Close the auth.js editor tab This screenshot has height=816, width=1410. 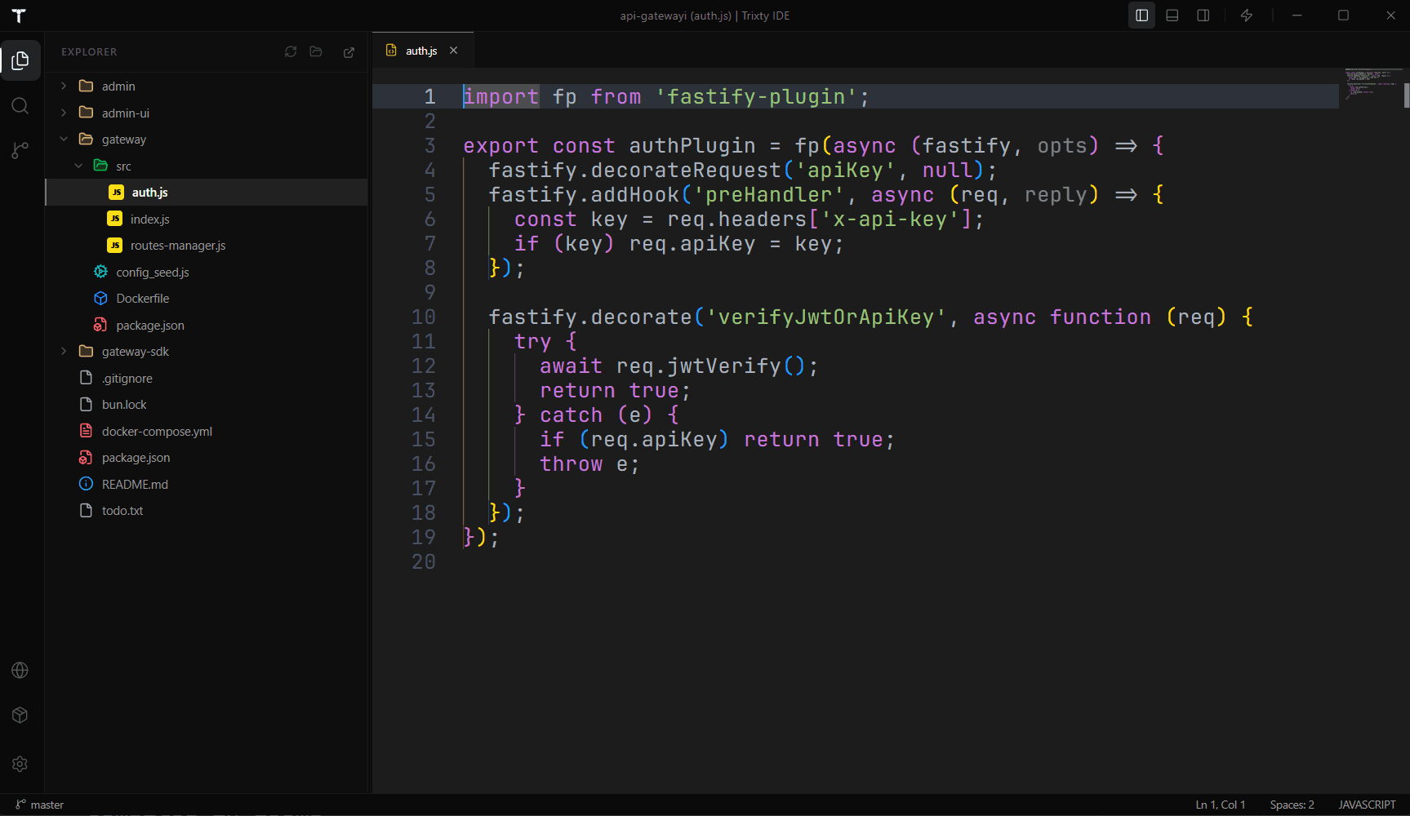pos(453,51)
